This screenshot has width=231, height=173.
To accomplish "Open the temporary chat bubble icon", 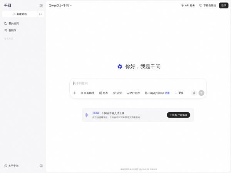I will click(x=41, y=14).
